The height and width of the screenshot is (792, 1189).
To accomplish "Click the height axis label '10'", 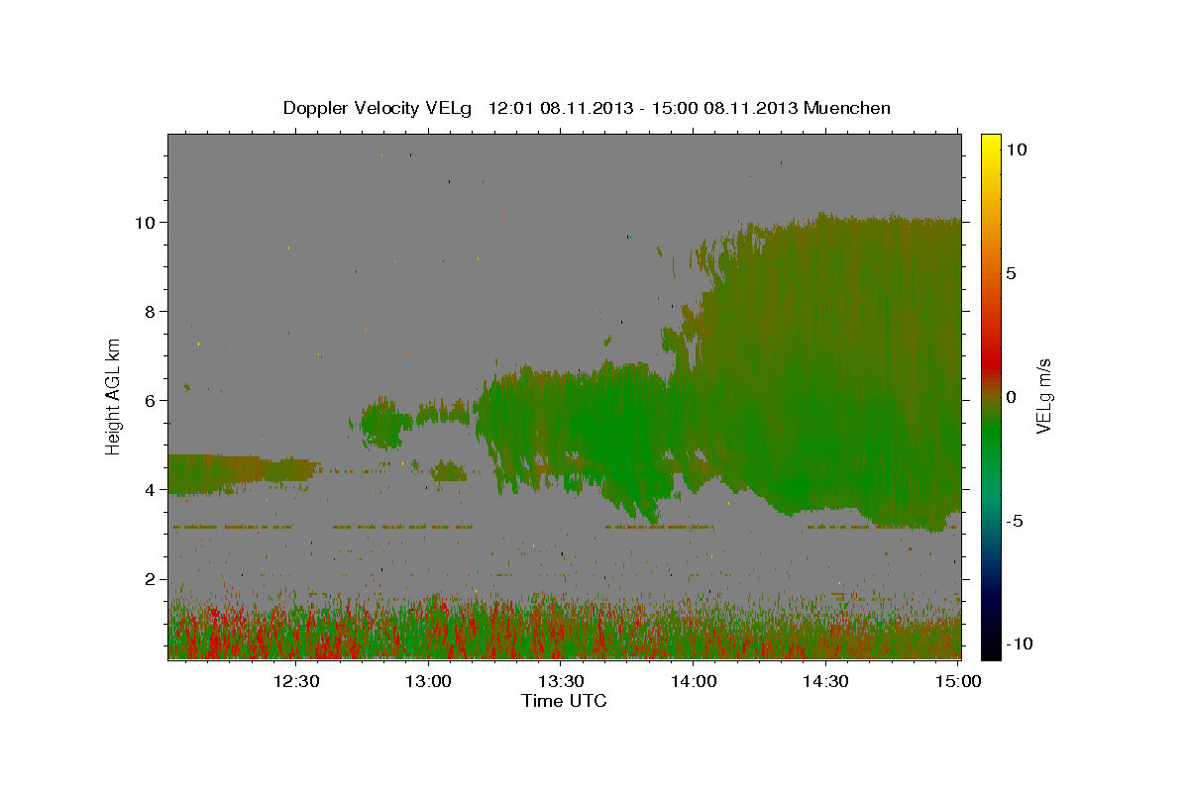I will point(145,222).
